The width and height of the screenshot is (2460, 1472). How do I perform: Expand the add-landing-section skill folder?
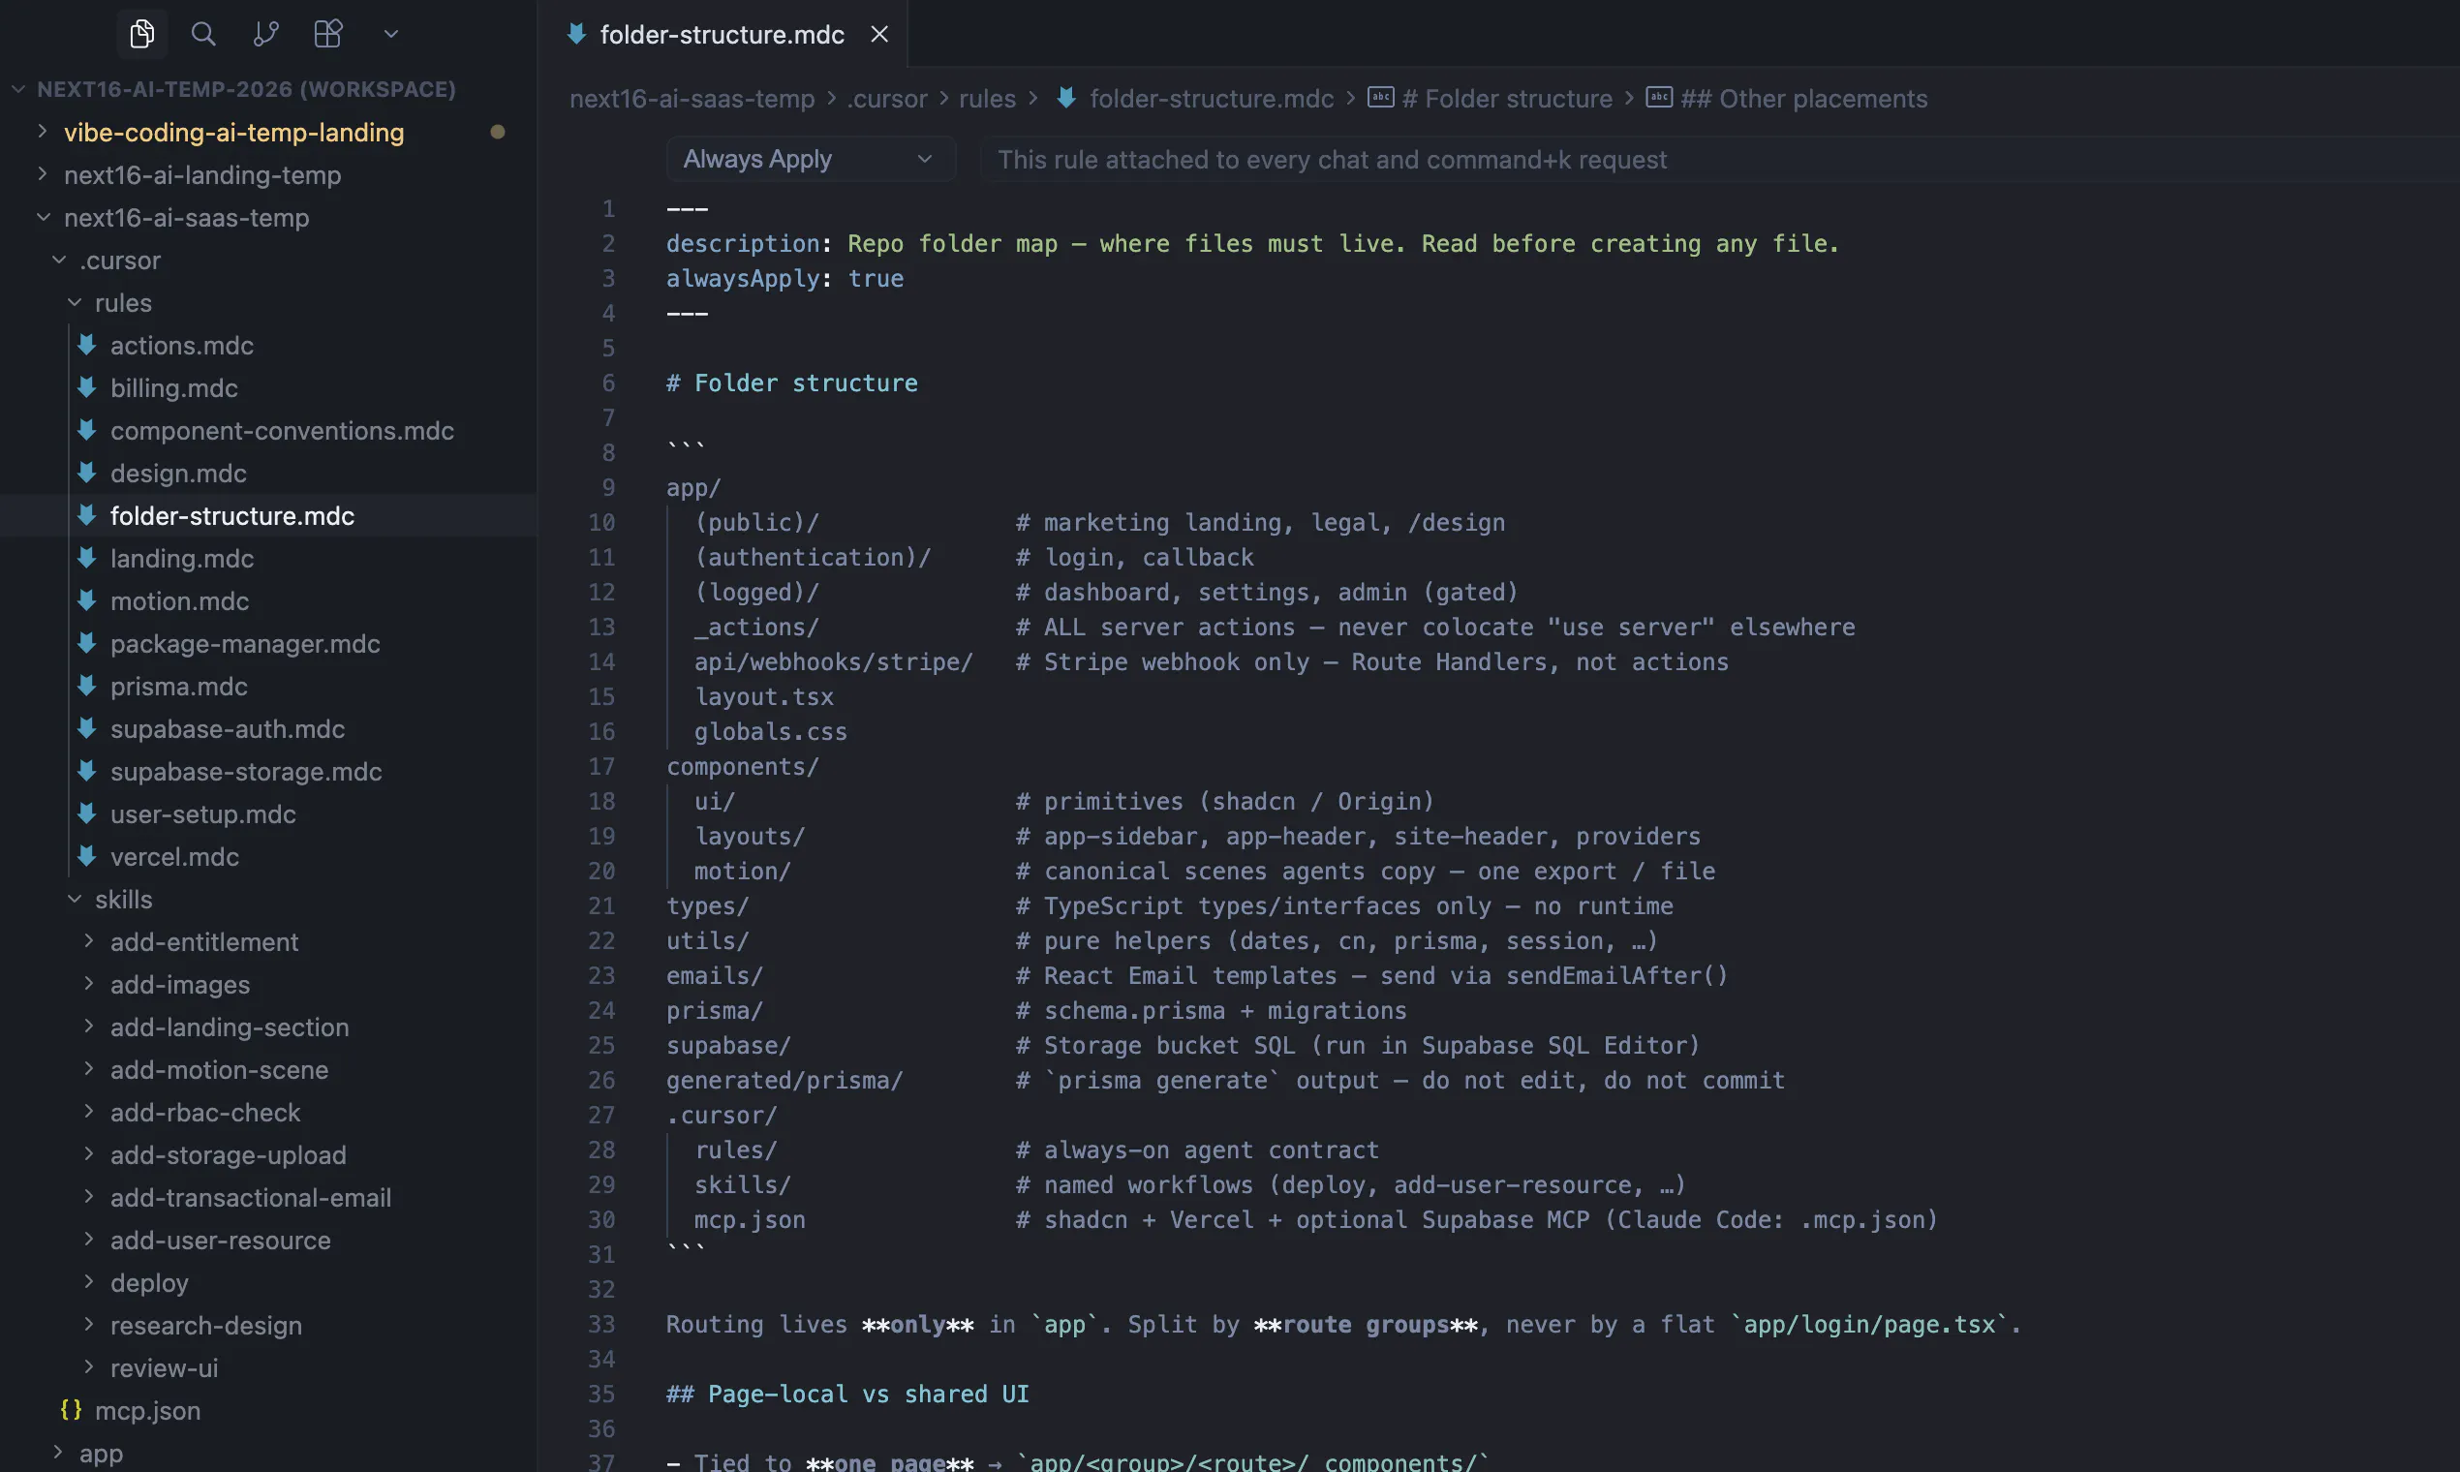pyautogui.click(x=230, y=1027)
